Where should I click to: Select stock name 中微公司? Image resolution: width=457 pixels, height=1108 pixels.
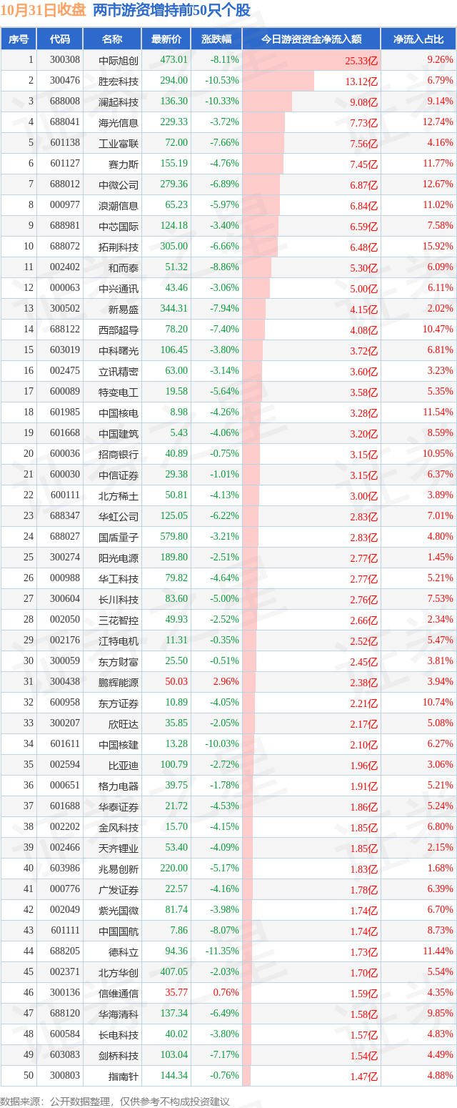pos(119,185)
